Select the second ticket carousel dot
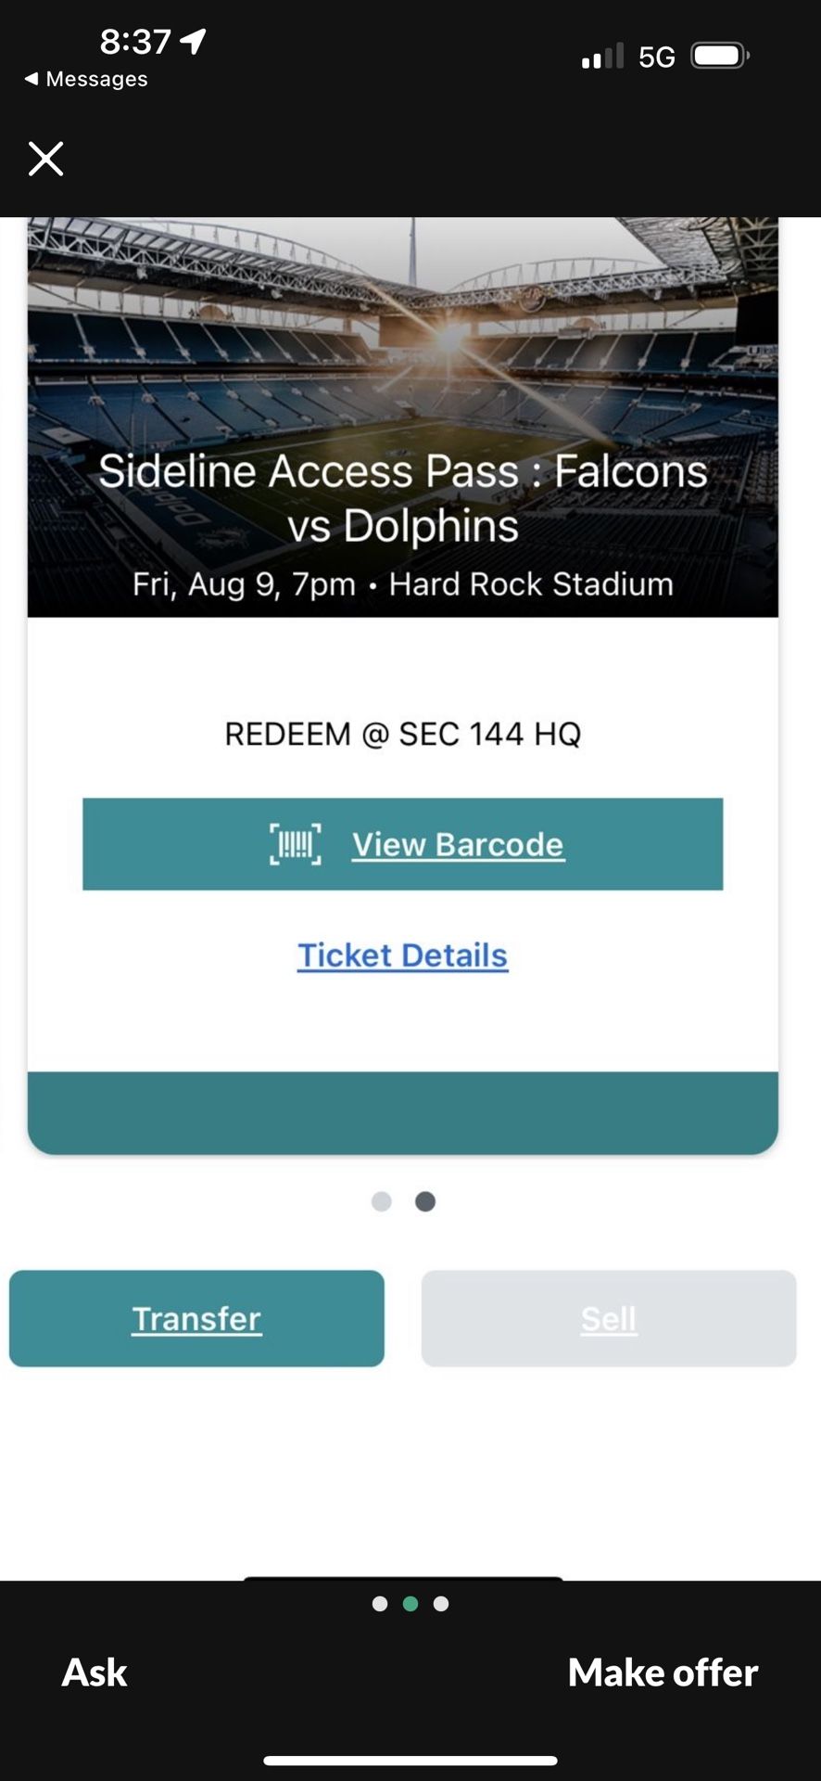 424,1201
